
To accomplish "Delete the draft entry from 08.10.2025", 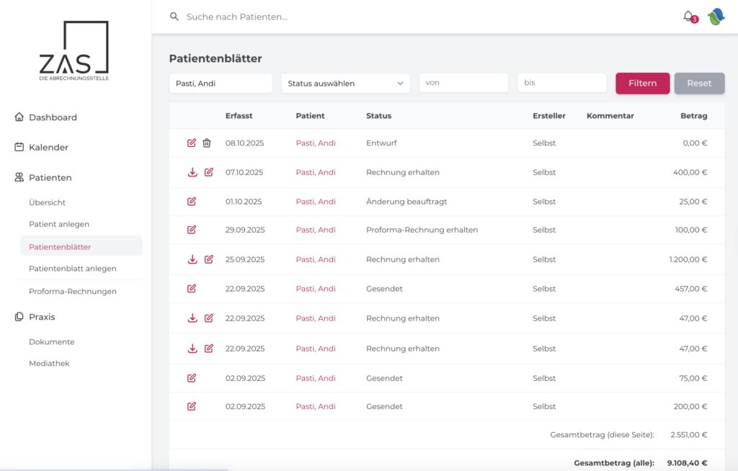I will click(207, 143).
